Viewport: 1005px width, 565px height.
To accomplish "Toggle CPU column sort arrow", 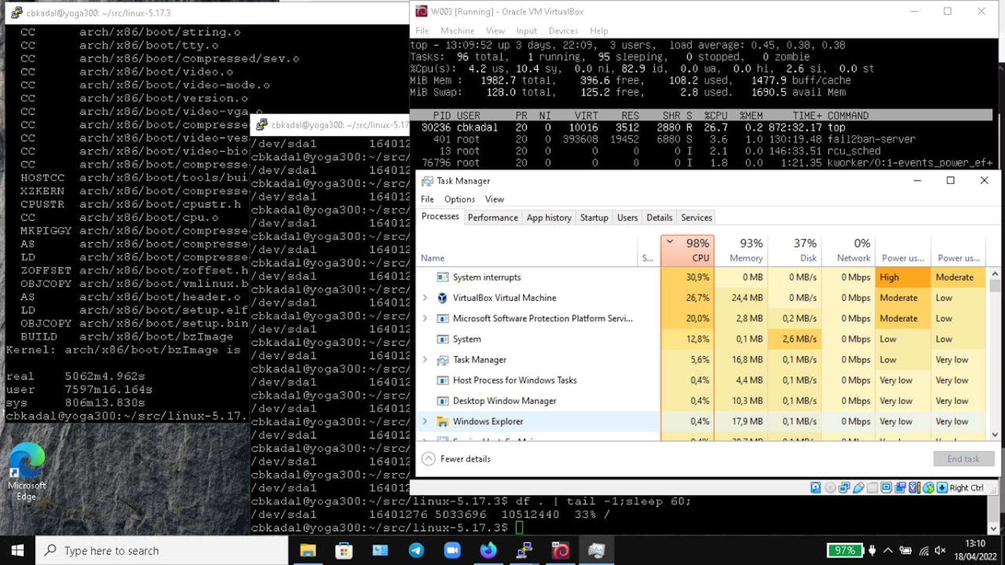I will [670, 241].
